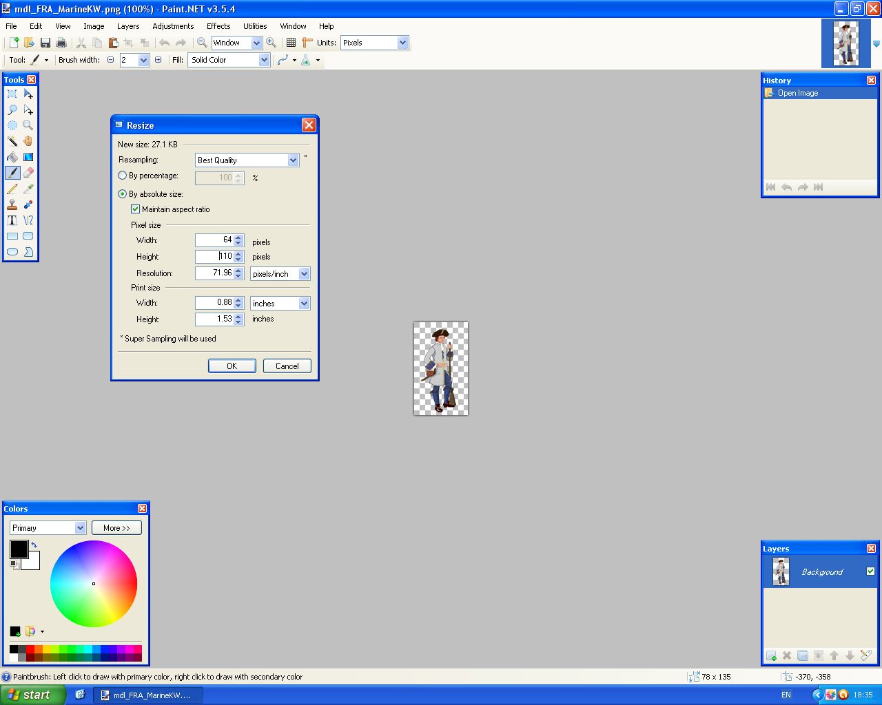The width and height of the screenshot is (882, 705).
Task: Select the Magic Wand tool
Action: coord(12,141)
